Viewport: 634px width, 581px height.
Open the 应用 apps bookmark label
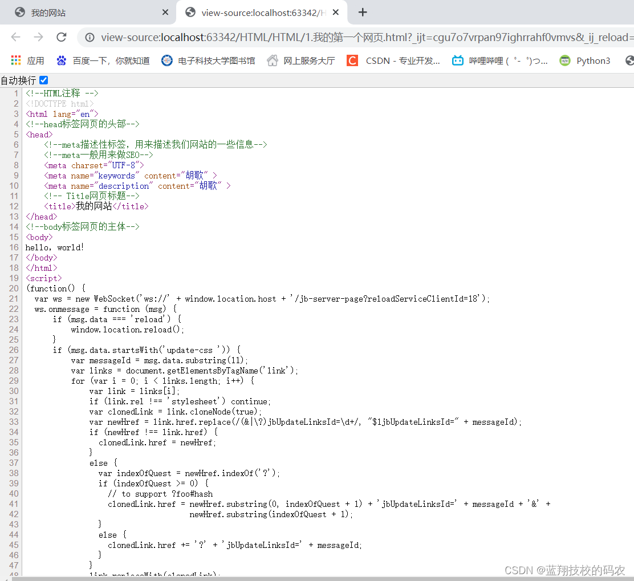(x=35, y=60)
